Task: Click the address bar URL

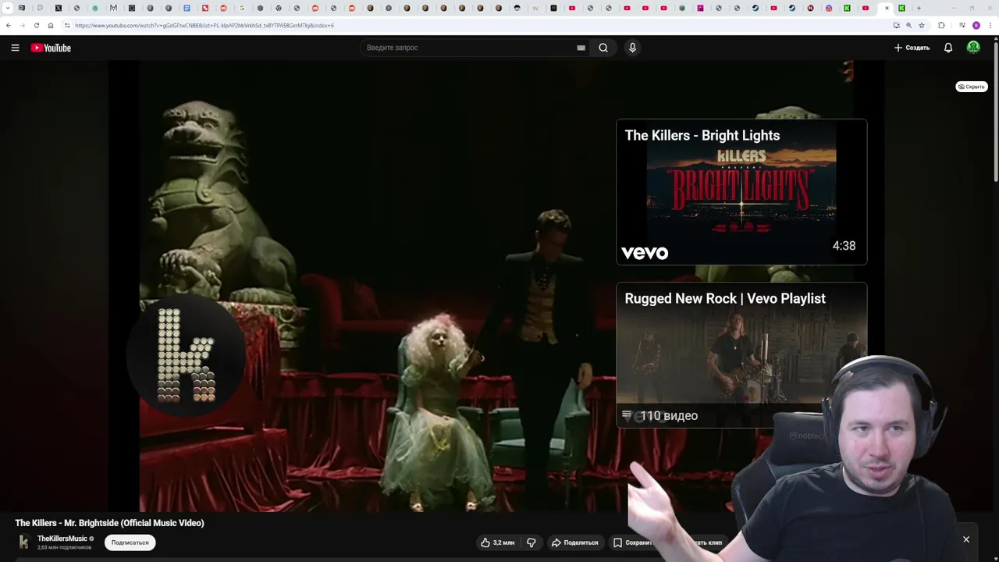Action: (204, 26)
